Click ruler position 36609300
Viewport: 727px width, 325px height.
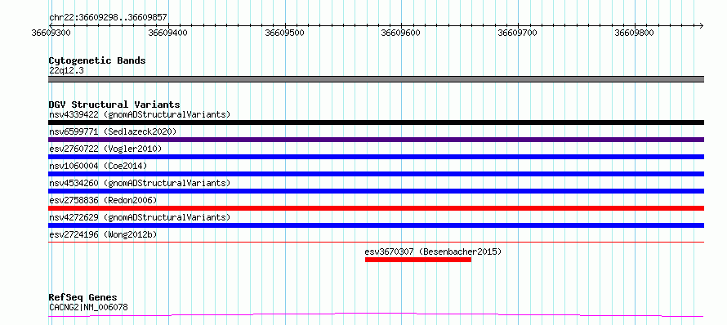[50, 33]
